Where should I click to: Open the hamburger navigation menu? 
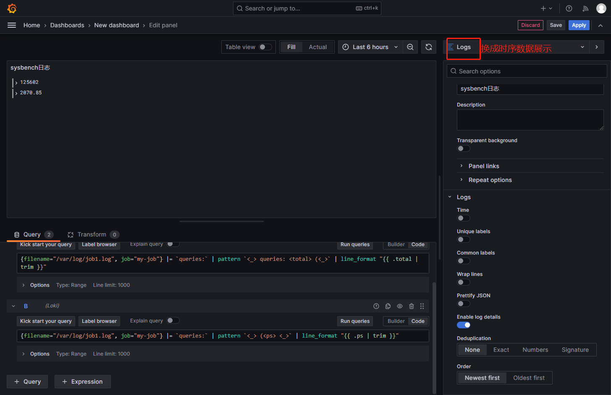(12, 25)
